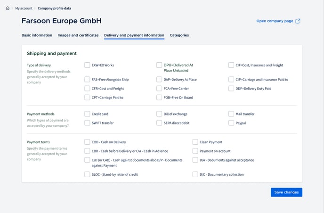Select Delivery and payment information tab
Image resolution: width=324 pixels, height=213 pixels.
(134, 35)
